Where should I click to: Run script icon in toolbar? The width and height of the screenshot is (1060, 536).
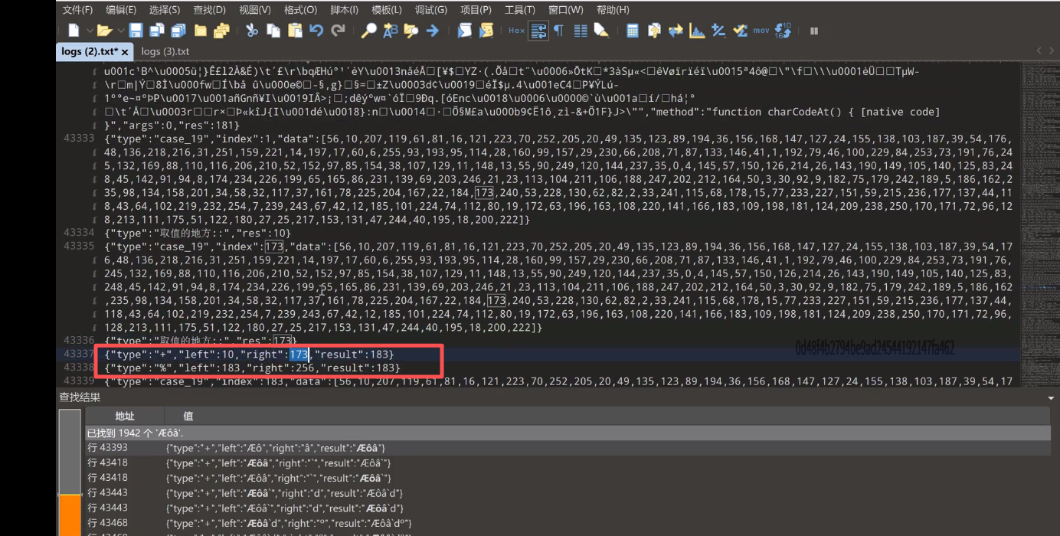pyautogui.click(x=464, y=31)
